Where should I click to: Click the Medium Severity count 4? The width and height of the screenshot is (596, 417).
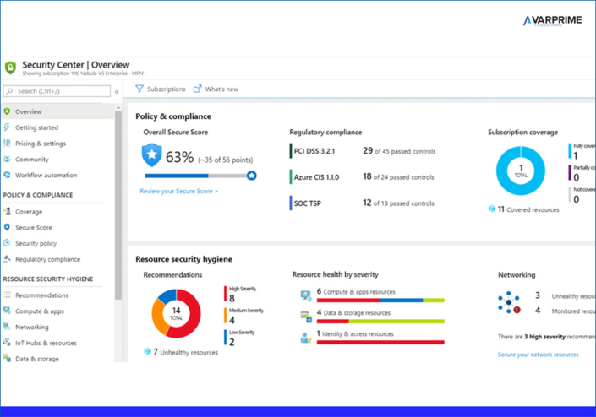click(x=232, y=320)
